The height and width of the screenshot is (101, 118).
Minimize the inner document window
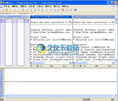[x=111, y=6]
